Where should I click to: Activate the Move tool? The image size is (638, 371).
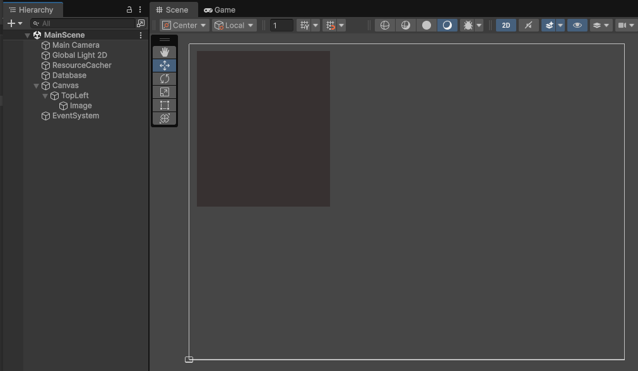(x=165, y=66)
